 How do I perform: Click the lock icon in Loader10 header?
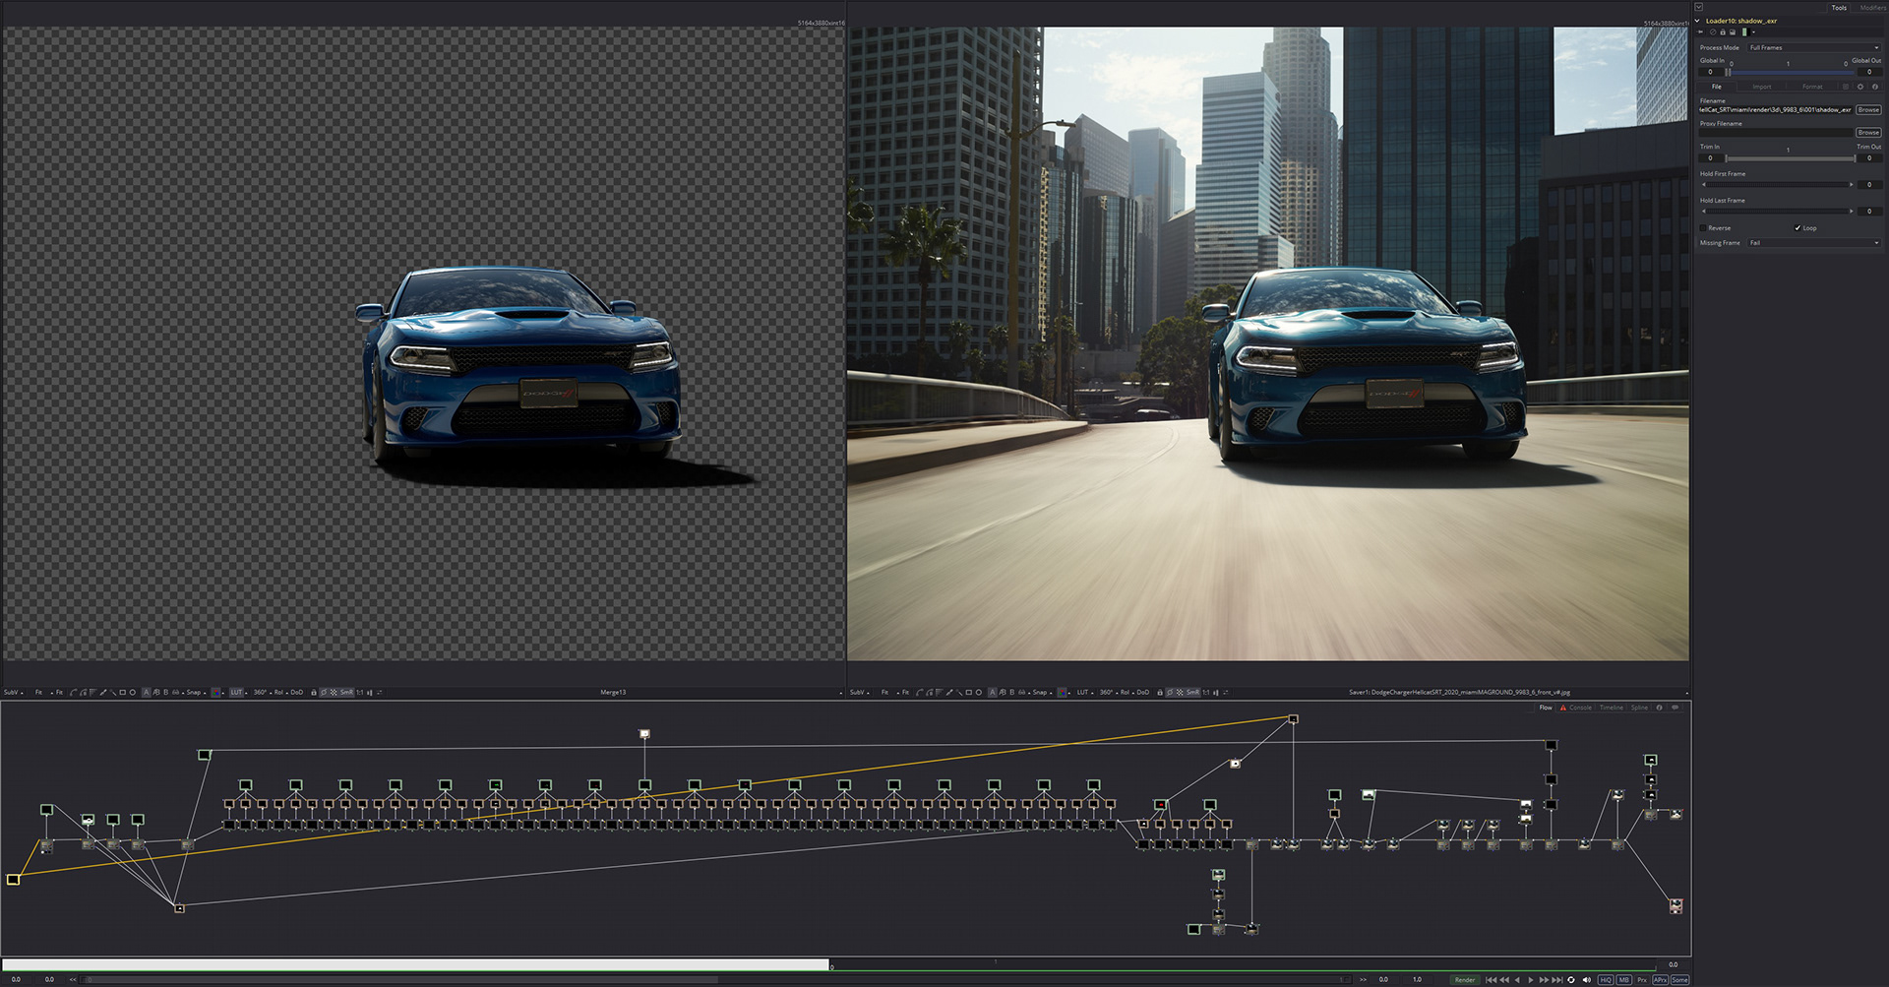tap(1723, 31)
